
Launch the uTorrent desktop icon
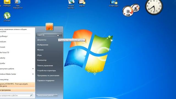7,17
